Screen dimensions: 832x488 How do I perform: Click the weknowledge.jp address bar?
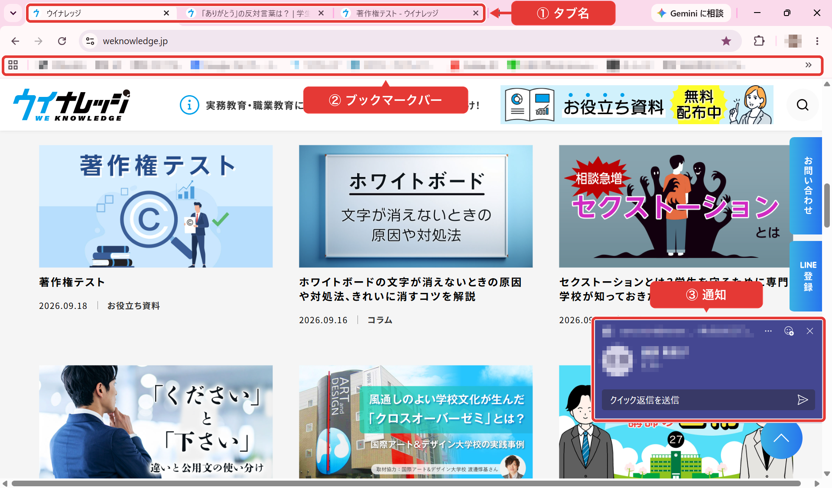point(409,41)
